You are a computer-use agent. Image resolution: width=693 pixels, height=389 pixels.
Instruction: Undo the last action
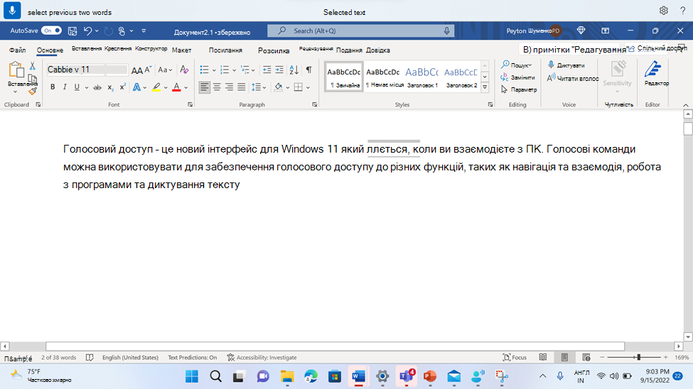pos(87,31)
